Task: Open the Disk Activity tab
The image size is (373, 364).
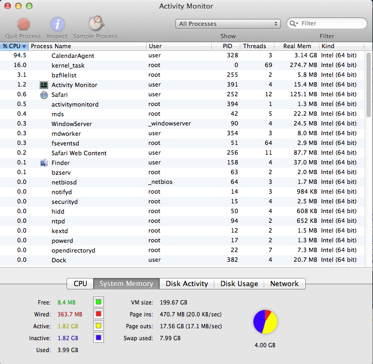Action: tap(187, 284)
